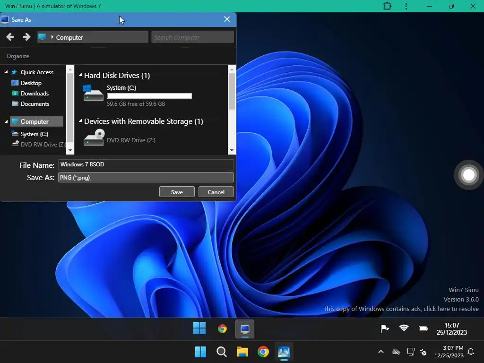Select the Quick Access star icon
484x363 pixels.
14,72
